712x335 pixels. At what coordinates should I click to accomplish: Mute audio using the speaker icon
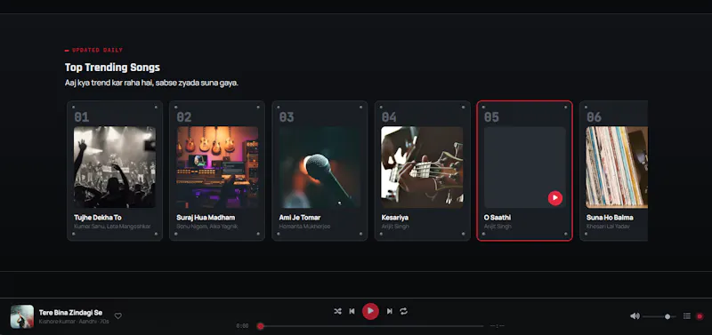click(635, 316)
